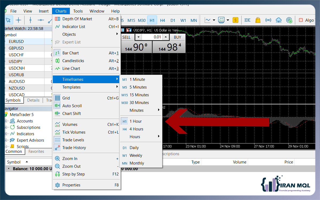Screen dimensions: 320x200
Task: Choose Zoom In from the Charts menu
Action: click(86, 159)
